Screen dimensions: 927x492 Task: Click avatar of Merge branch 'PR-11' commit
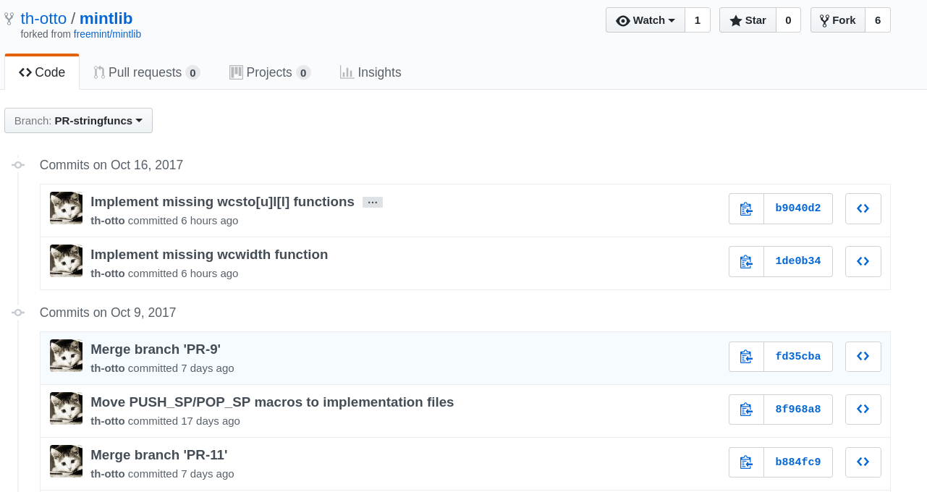tap(66, 462)
